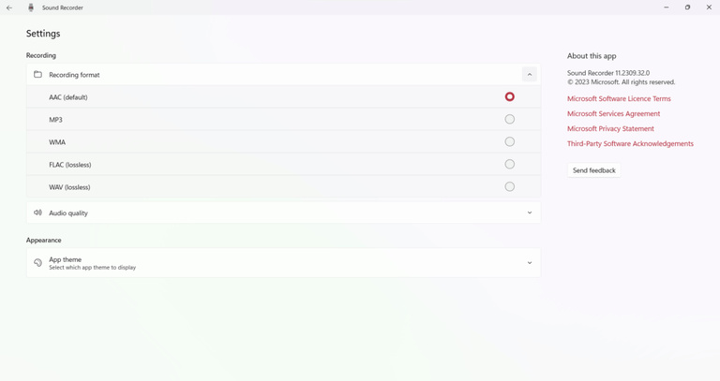The height and width of the screenshot is (381, 720).
Task: Click the Sound Recorder microphone app icon
Action: click(31, 7)
